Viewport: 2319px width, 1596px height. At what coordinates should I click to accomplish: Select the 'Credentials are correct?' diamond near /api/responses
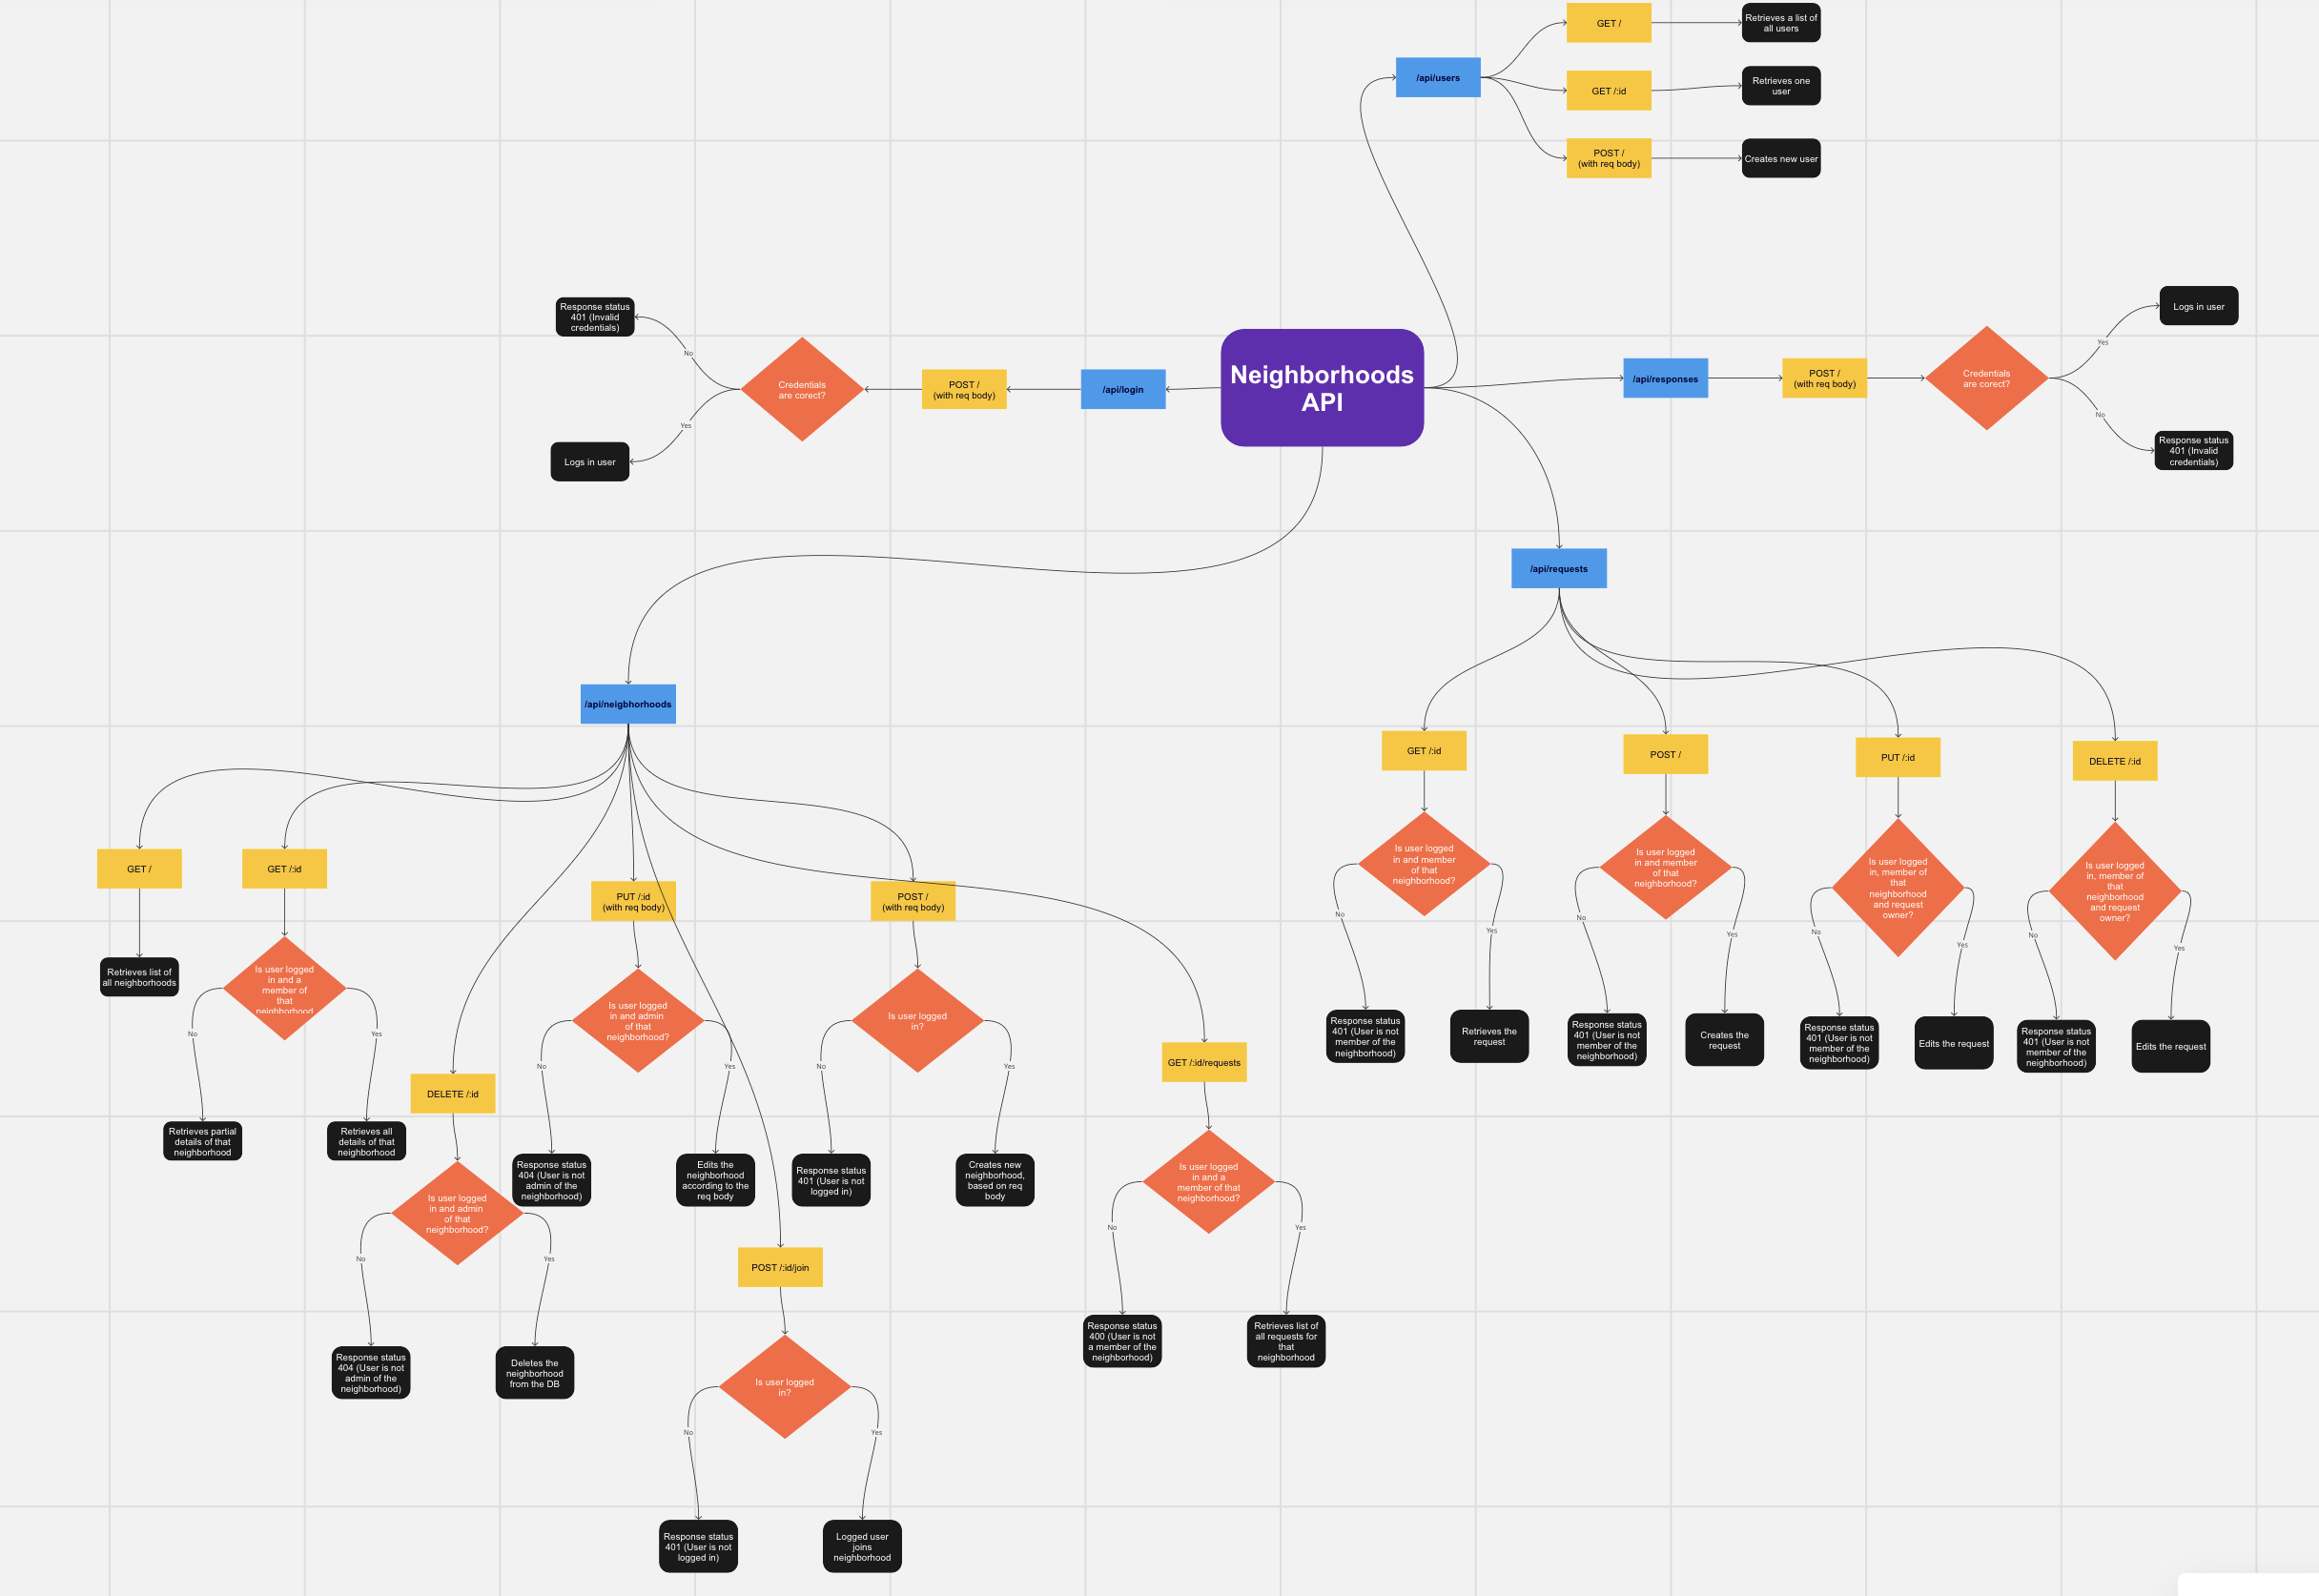pyautogui.click(x=1986, y=378)
